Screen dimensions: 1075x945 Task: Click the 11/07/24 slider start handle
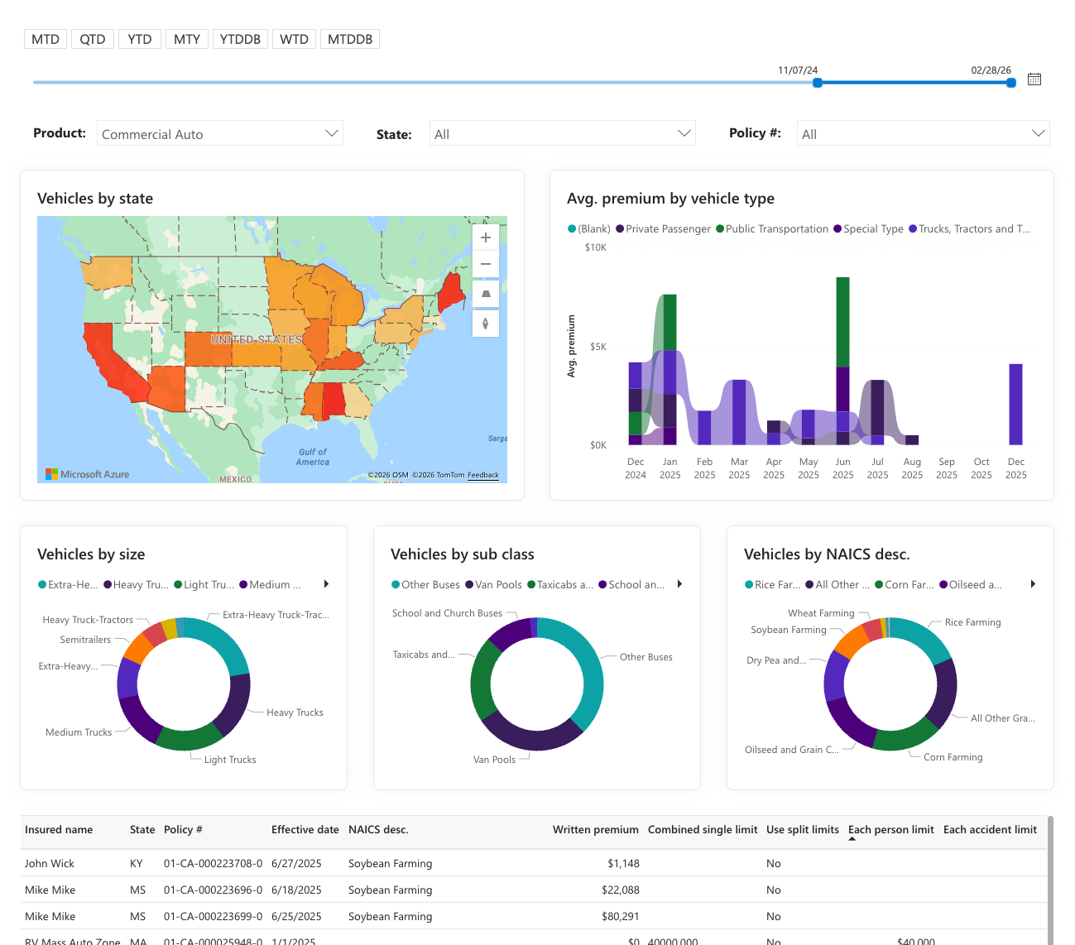[x=818, y=83]
